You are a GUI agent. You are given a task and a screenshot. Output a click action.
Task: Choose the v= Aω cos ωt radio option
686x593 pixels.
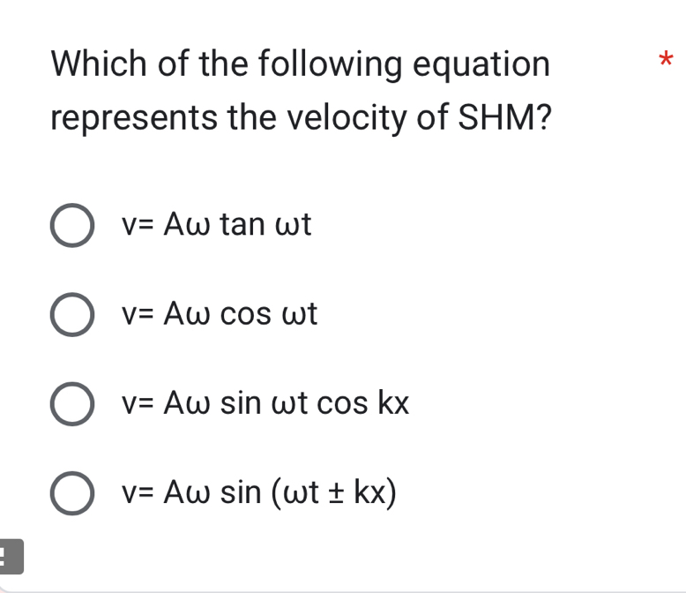pyautogui.click(x=72, y=315)
